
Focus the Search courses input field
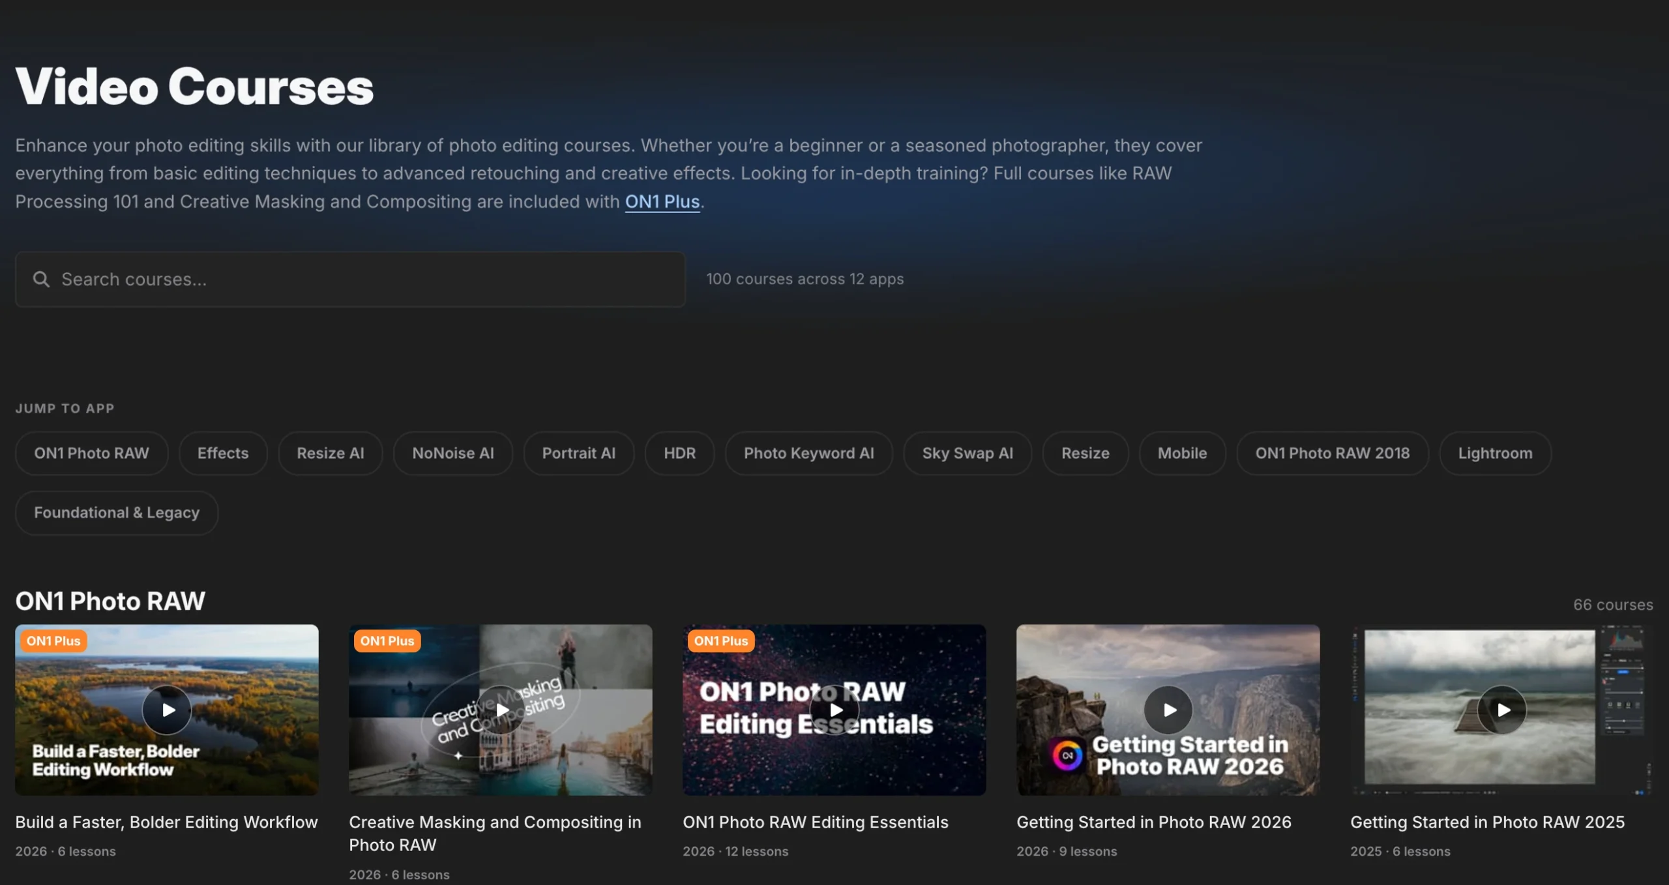click(x=350, y=280)
